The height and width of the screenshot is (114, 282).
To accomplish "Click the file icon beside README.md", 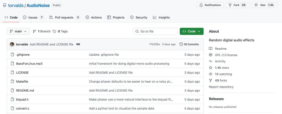I will (x=12, y=90).
